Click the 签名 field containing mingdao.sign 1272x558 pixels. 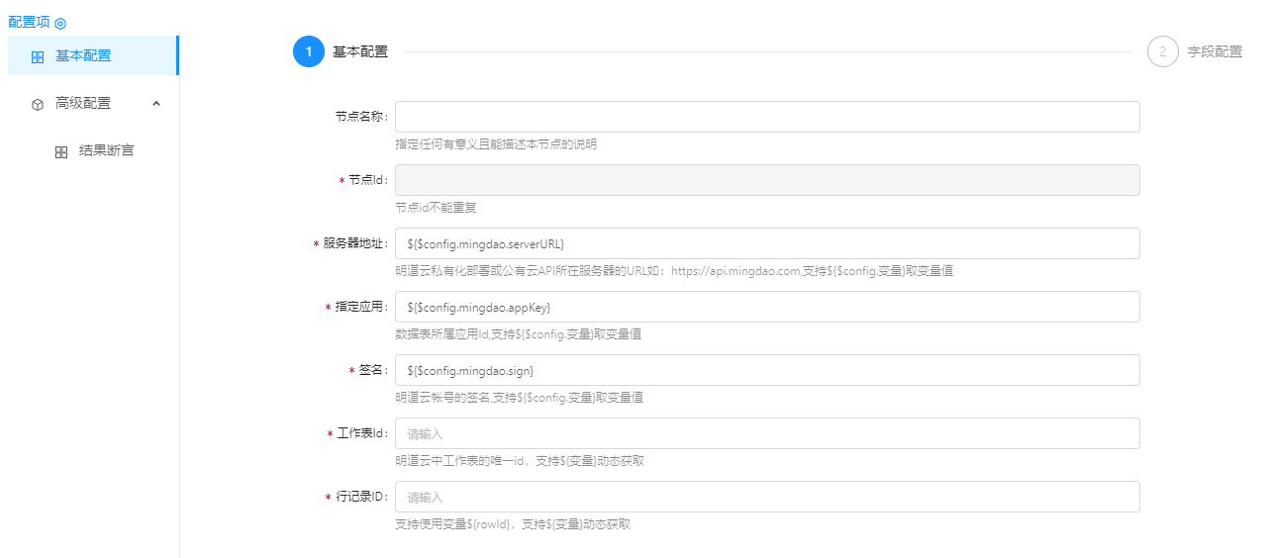[766, 370]
